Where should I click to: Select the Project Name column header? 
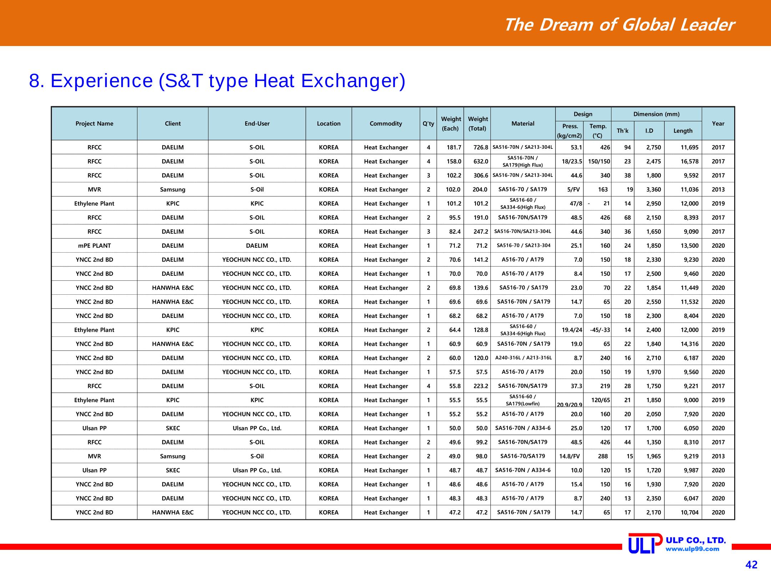(x=94, y=123)
